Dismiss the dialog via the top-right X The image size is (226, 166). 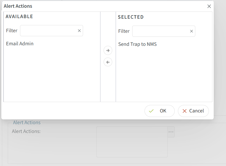[x=209, y=6]
